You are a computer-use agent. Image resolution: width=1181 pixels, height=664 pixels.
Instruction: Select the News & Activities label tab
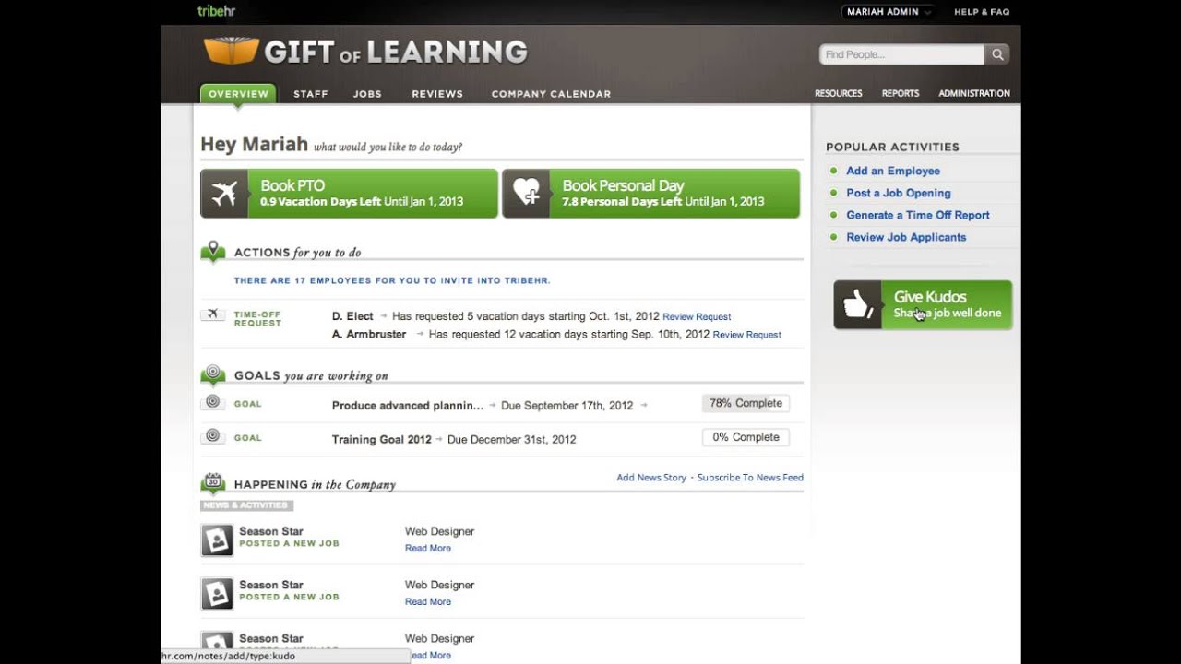pos(246,505)
